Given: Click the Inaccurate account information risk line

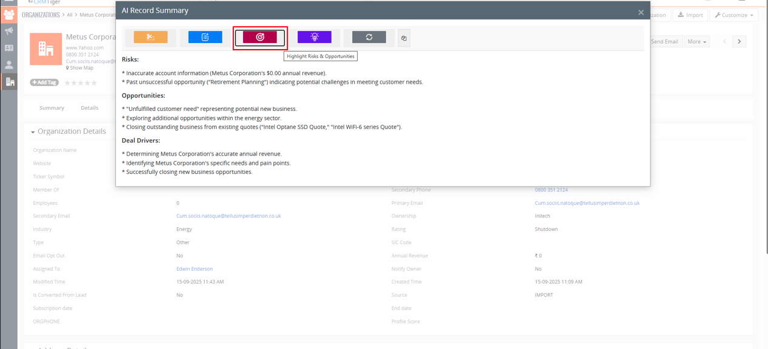Looking at the screenshot, I should [x=224, y=73].
